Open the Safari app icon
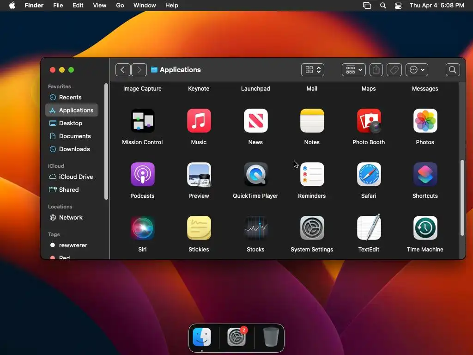Screen dimensions: 473x355 click(x=369, y=174)
